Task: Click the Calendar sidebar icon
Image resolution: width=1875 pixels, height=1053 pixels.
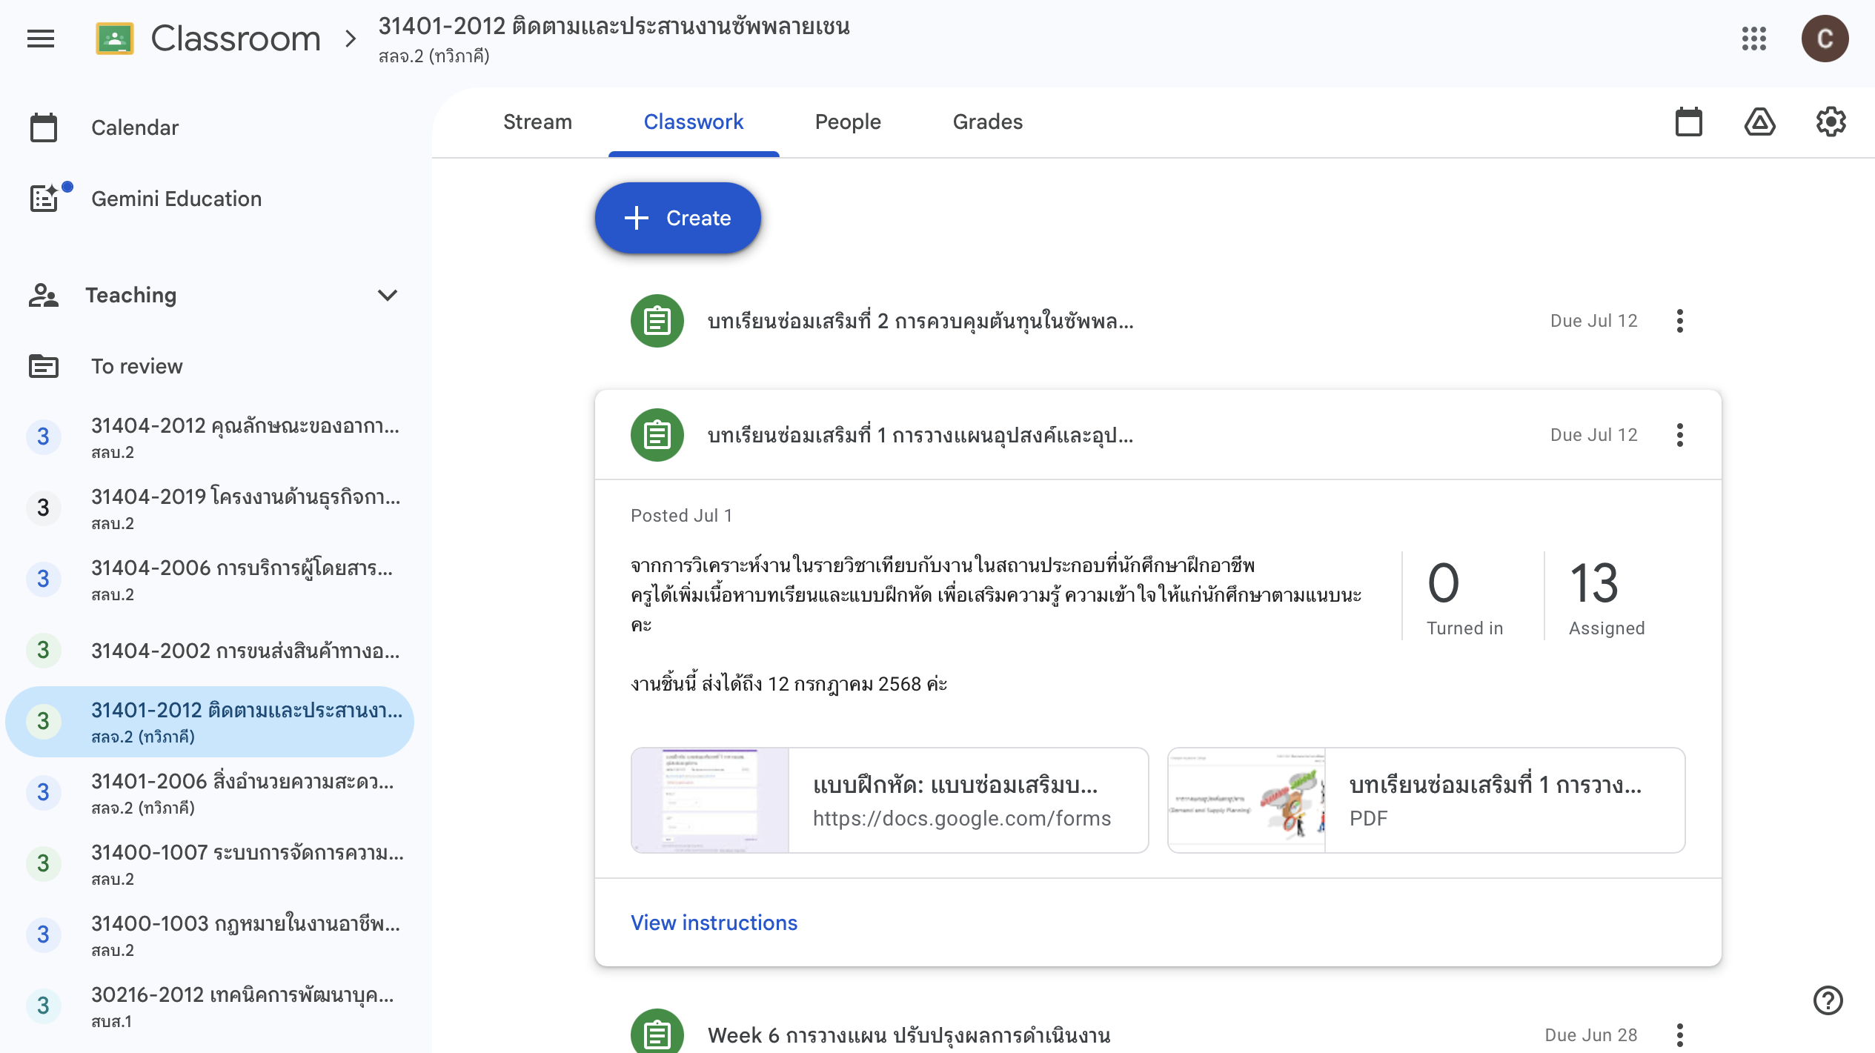Action: pyautogui.click(x=44, y=127)
